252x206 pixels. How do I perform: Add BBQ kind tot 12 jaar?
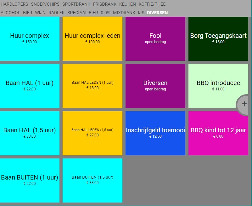[x=218, y=133]
